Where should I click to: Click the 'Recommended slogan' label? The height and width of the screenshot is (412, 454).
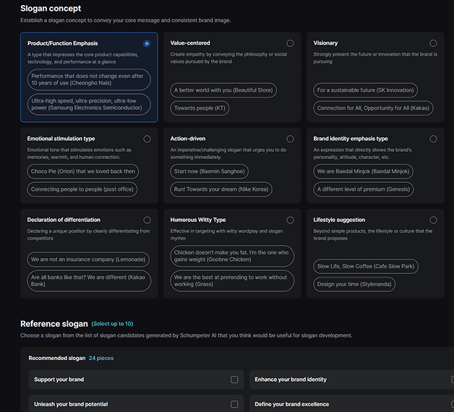pyautogui.click(x=57, y=358)
